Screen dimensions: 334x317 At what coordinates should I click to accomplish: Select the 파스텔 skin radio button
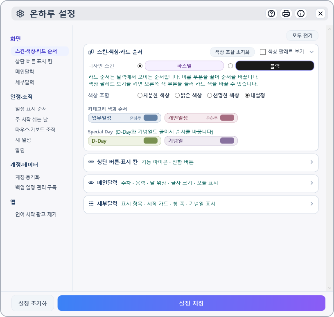[x=140, y=66]
